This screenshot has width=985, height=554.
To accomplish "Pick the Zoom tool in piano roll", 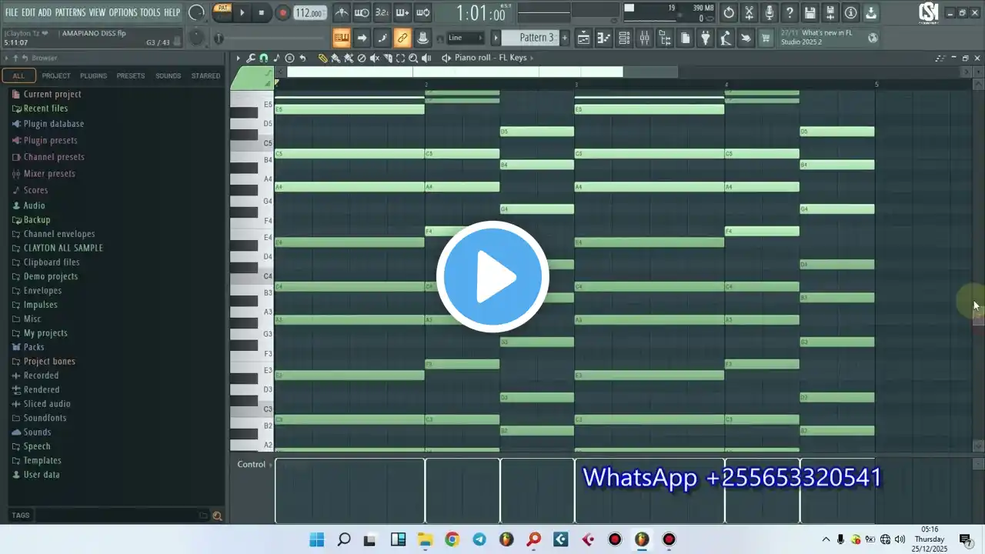I will [413, 58].
